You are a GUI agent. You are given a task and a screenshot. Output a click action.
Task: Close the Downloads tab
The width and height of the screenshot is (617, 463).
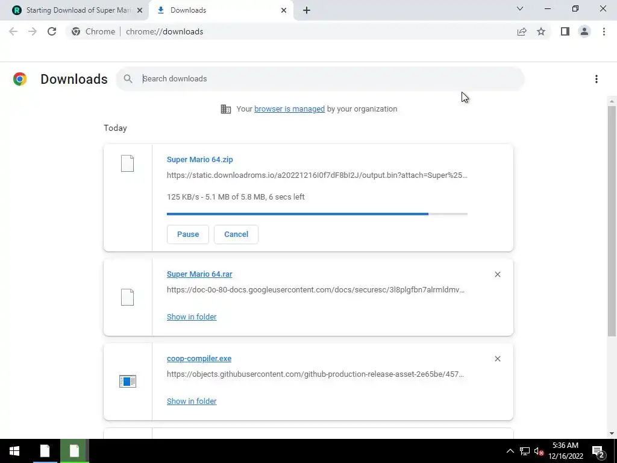(x=284, y=10)
